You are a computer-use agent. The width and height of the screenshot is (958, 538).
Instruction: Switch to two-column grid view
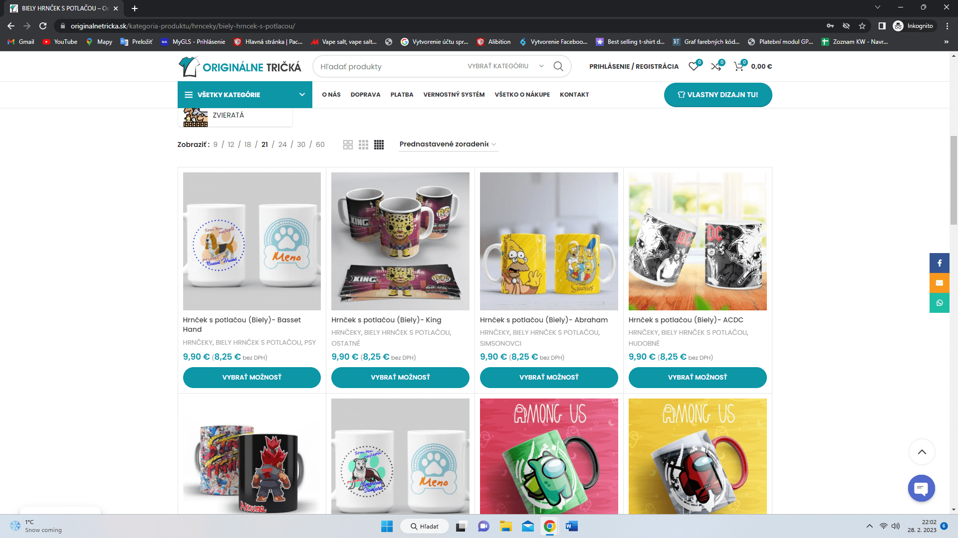(x=348, y=144)
